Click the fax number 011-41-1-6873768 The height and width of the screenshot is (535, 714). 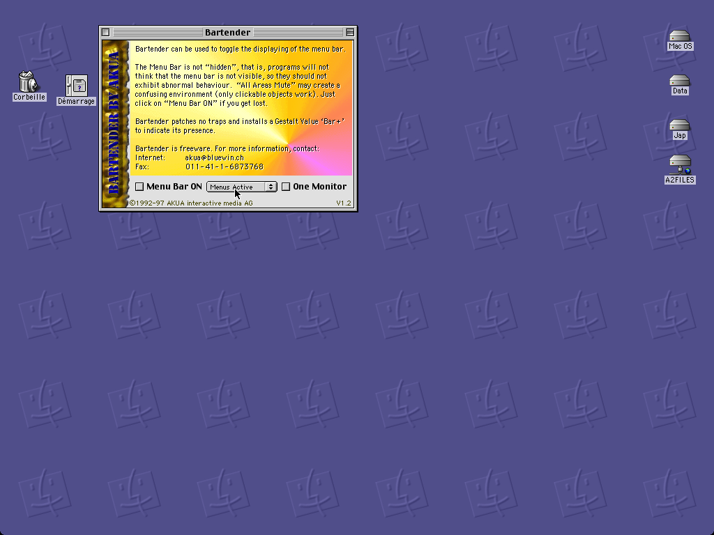click(x=225, y=167)
